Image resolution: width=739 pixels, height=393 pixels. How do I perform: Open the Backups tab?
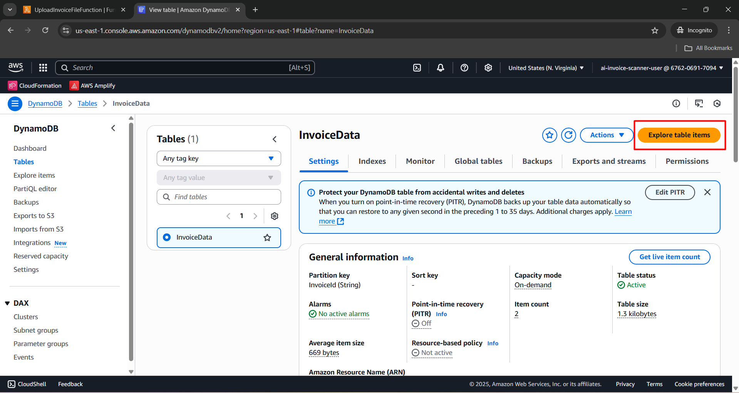click(537, 161)
